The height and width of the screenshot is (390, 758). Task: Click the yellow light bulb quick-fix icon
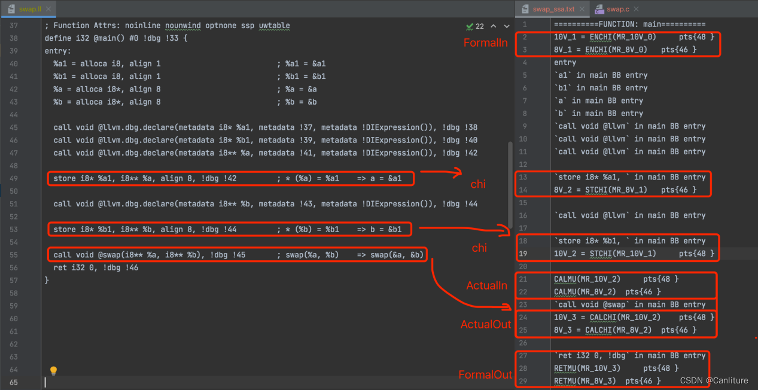click(x=53, y=371)
